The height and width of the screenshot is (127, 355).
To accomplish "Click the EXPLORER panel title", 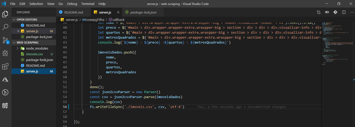I will [x=23, y=12].
